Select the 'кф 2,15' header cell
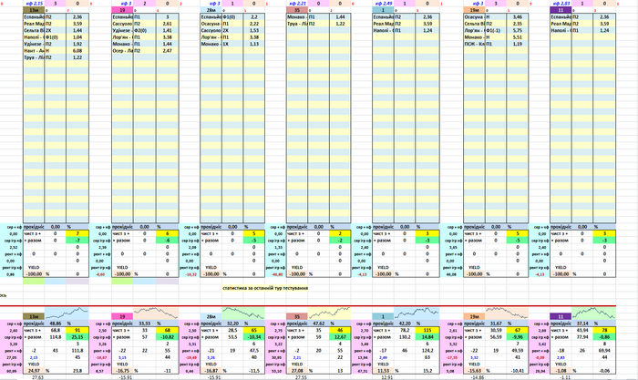 (34, 4)
